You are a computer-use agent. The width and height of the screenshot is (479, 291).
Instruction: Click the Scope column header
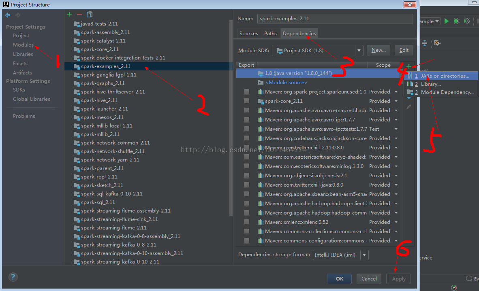(383, 65)
